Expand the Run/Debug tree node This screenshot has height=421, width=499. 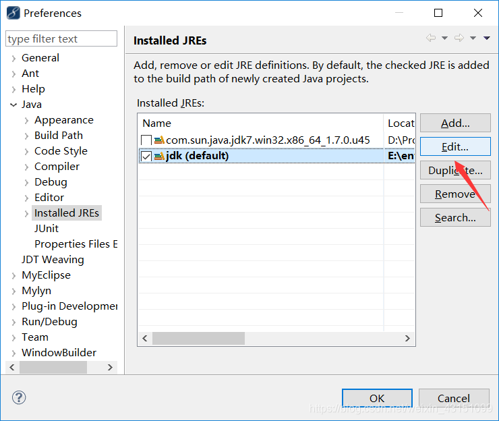[x=13, y=322]
